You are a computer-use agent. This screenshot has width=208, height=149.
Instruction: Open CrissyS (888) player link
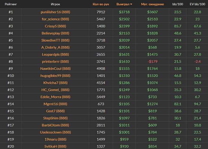point(55,26)
